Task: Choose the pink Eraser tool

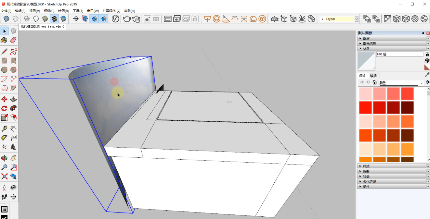Action: 13,40
